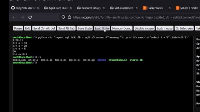
Task: Switch to the SQLite 3 Fiddle tab
Action: pyautogui.click(x=187, y=8)
